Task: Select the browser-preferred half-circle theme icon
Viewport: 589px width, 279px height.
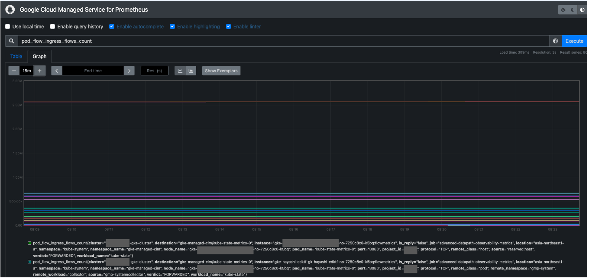Action: (x=582, y=10)
